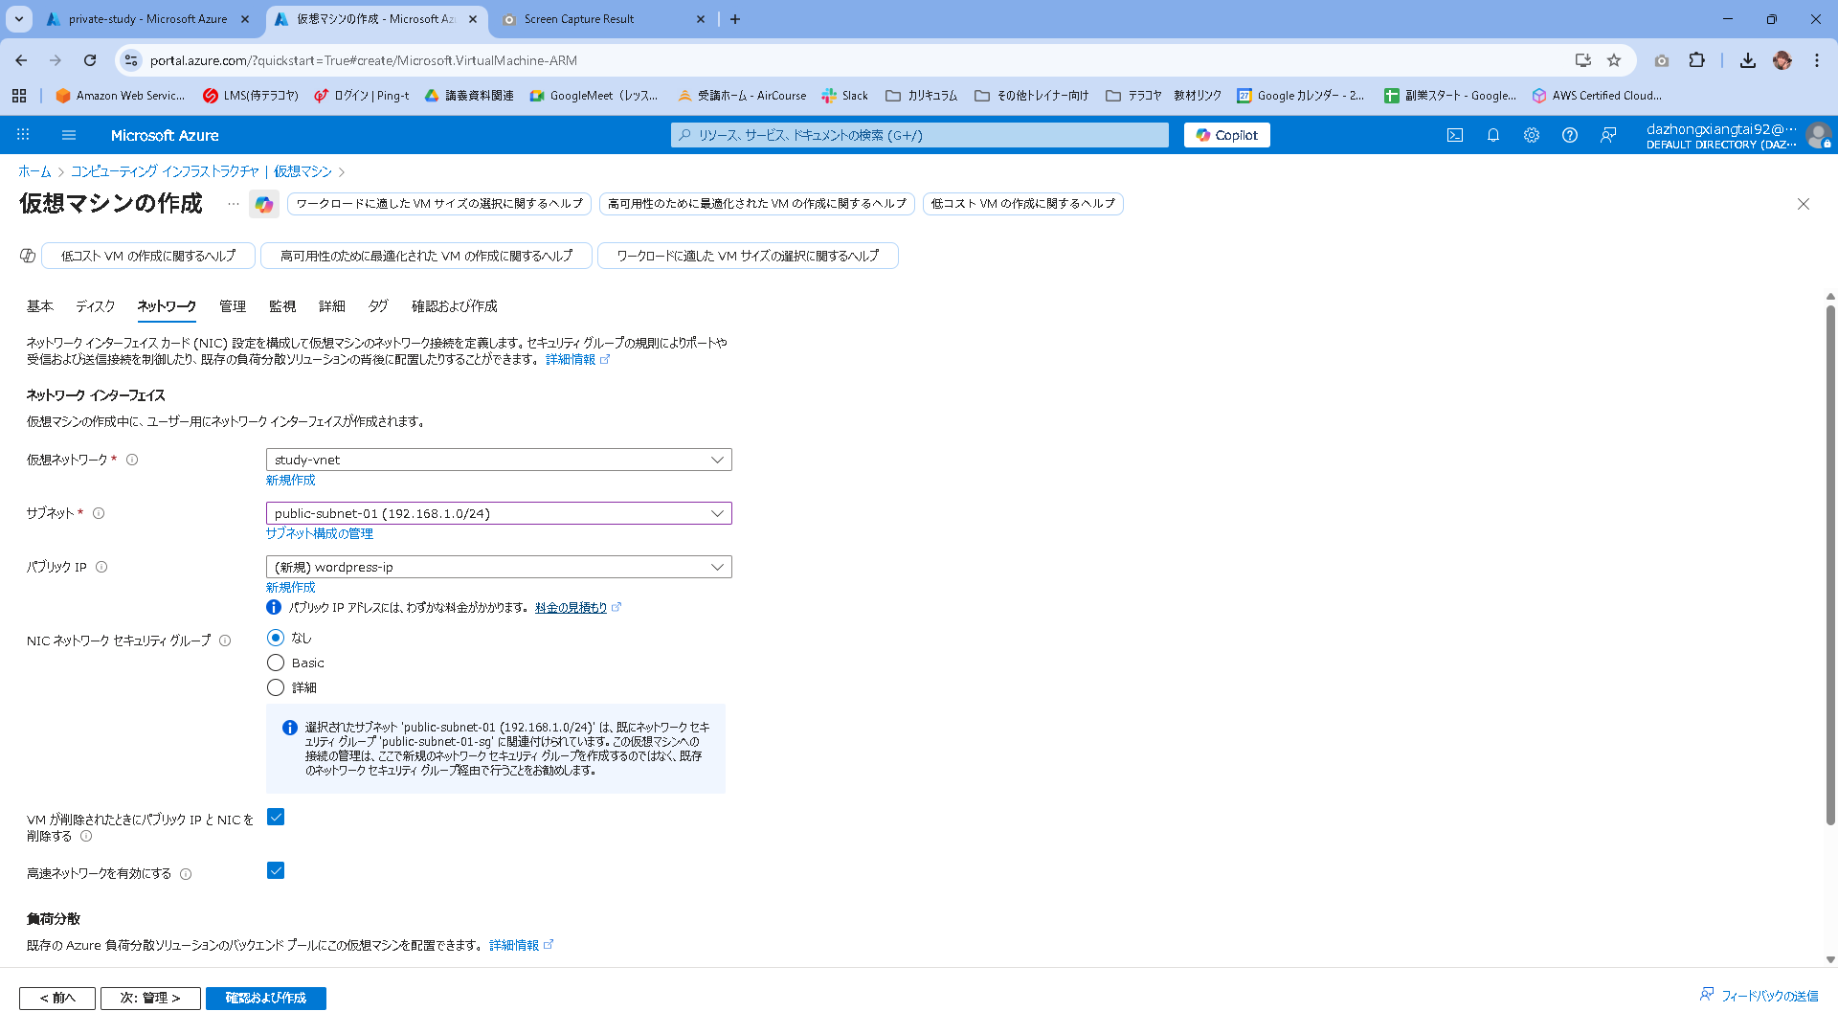Open Azure Cloud Shell icon

coord(1454,135)
